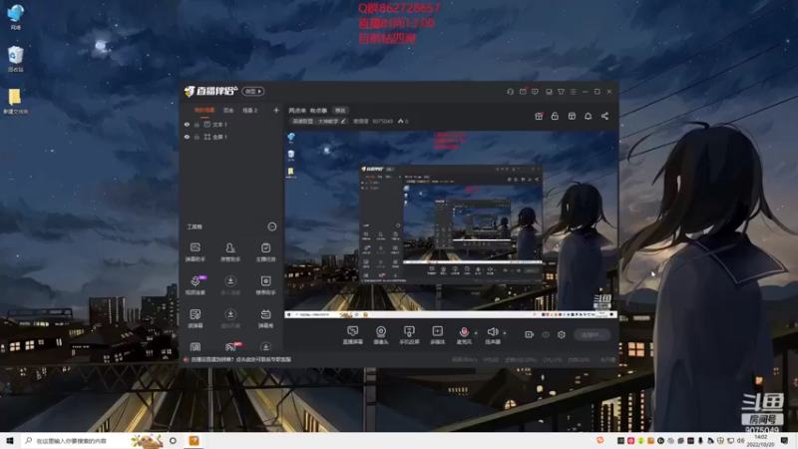Open the 视频连麦 tool with purple badge
Viewport: 798px width, 449px height.
click(x=195, y=285)
